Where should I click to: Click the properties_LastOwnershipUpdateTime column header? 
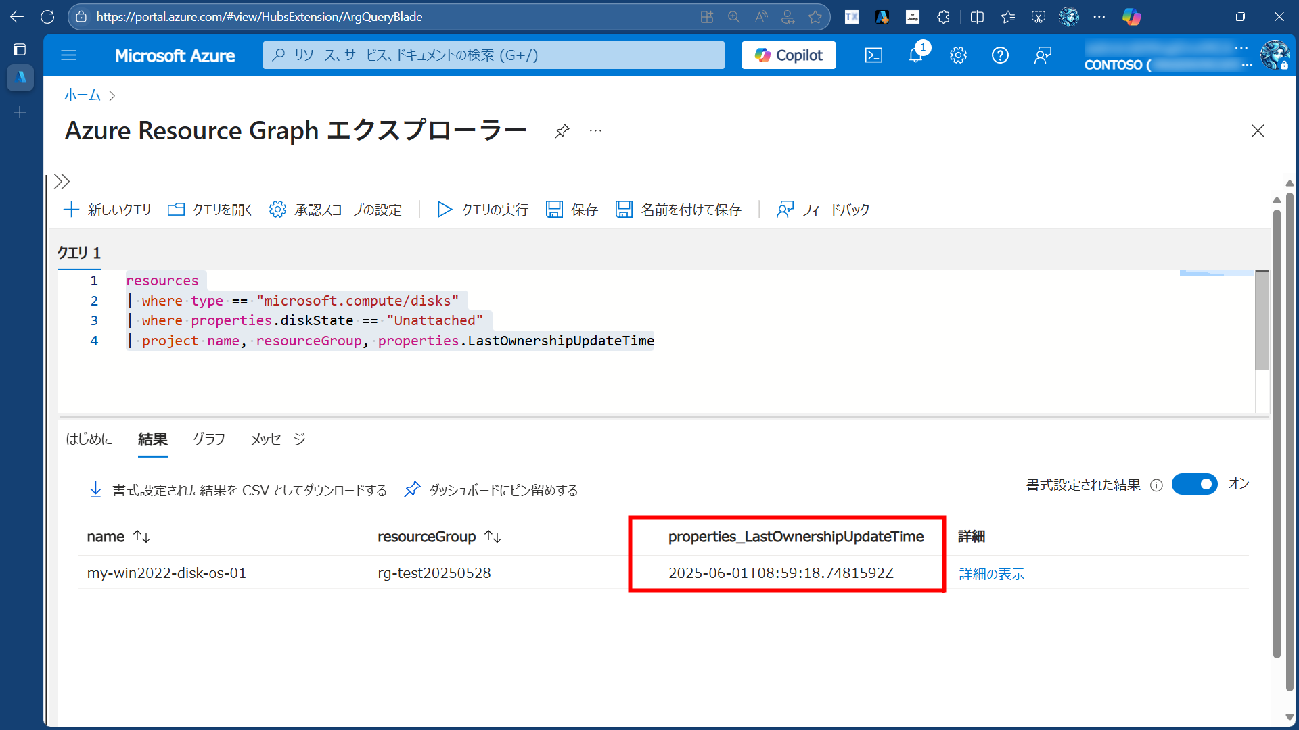(796, 537)
